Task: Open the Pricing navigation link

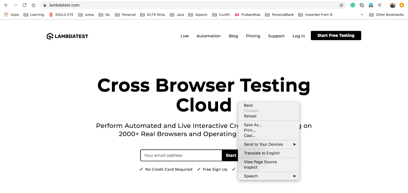Action: [253, 36]
